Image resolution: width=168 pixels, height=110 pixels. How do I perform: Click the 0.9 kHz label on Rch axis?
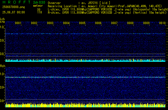2,87
